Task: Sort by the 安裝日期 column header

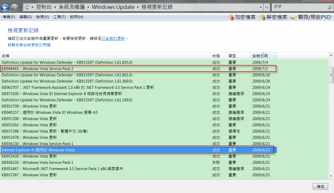Action: pyautogui.click(x=264, y=56)
